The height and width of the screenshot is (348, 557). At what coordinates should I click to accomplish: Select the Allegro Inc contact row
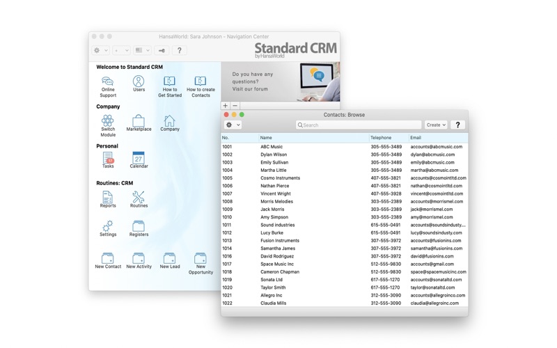344,295
